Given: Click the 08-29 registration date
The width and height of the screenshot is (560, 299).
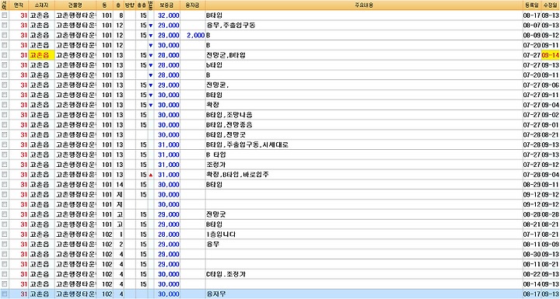Looking at the screenshot, I should pyautogui.click(x=532, y=185).
